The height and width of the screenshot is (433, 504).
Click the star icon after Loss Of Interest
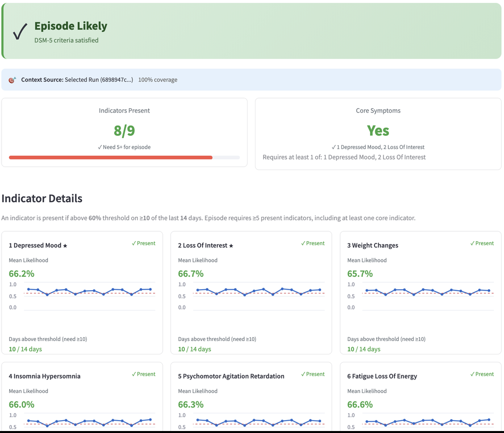point(231,246)
